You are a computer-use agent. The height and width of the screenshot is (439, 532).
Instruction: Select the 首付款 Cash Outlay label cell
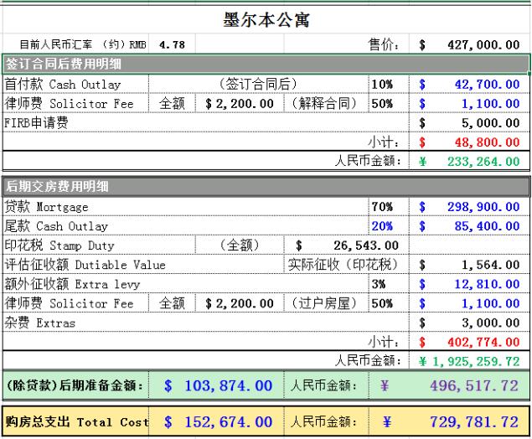64,84
